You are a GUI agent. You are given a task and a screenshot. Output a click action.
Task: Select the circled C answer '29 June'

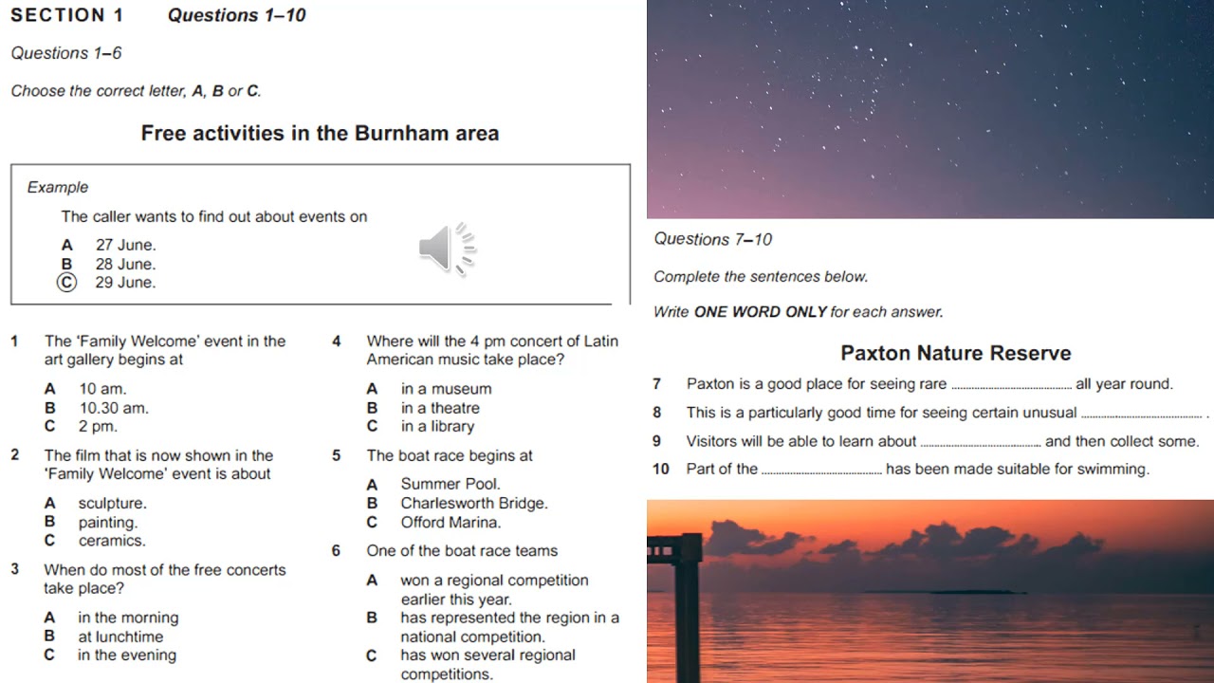click(107, 283)
